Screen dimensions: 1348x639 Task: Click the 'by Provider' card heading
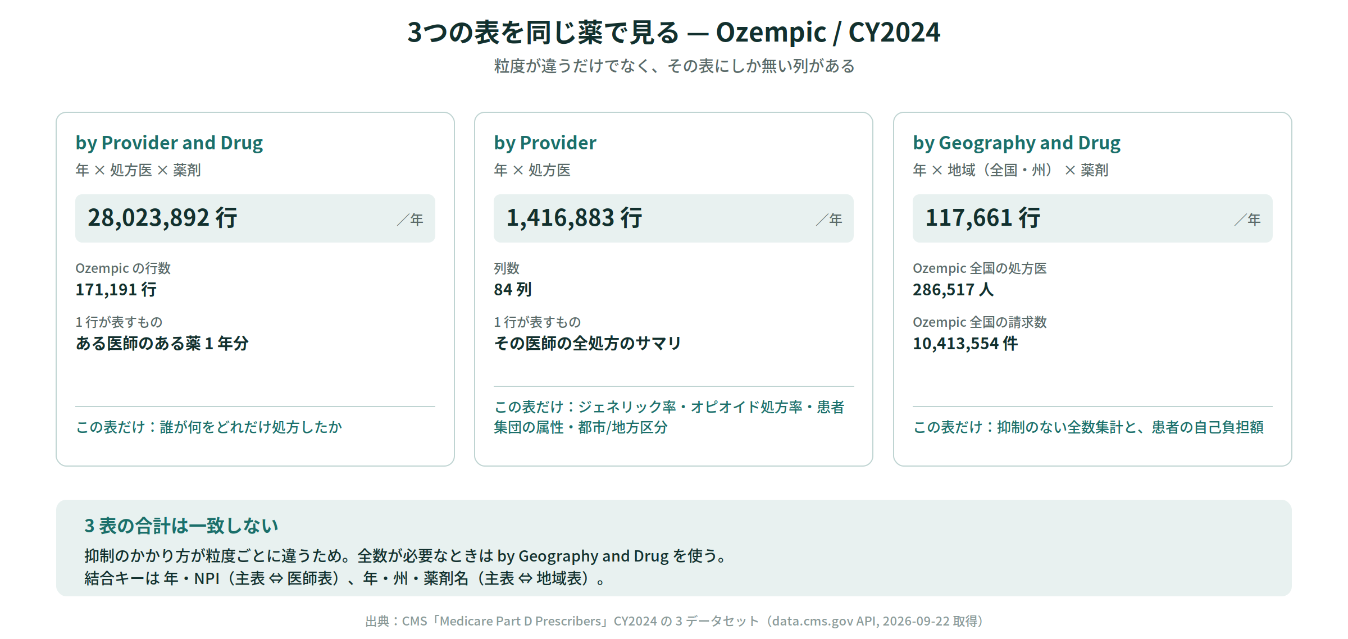click(x=545, y=143)
